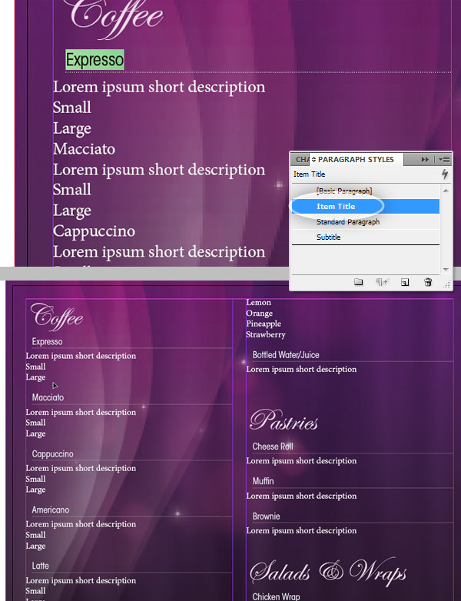This screenshot has height=601, width=461.
Task: Collapse panel with double-arrow icon
Action: [x=425, y=159]
